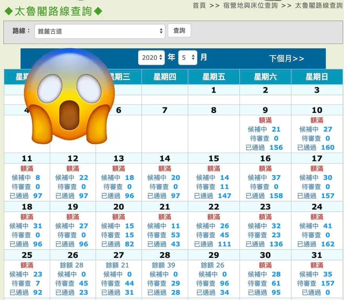Click 待審查 15 under date 20
The height and width of the screenshot is (300, 344).
coord(118,235)
